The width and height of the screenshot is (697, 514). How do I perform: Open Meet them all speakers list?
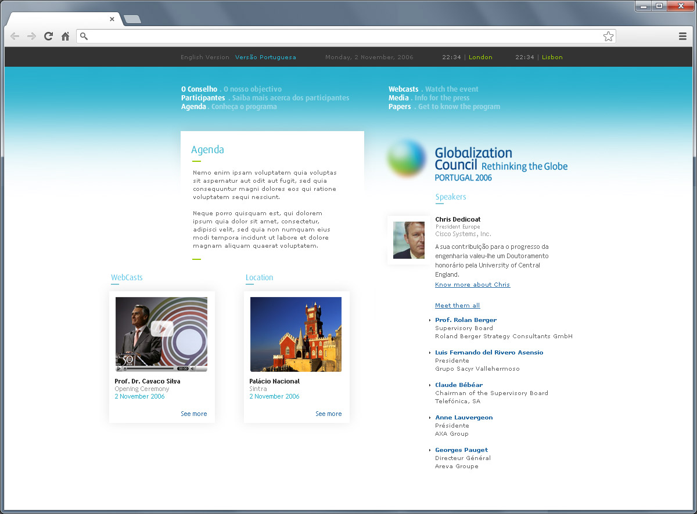(457, 305)
